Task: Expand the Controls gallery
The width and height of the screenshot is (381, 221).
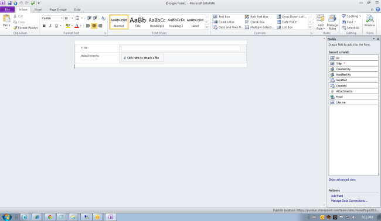Action: [x=310, y=27]
